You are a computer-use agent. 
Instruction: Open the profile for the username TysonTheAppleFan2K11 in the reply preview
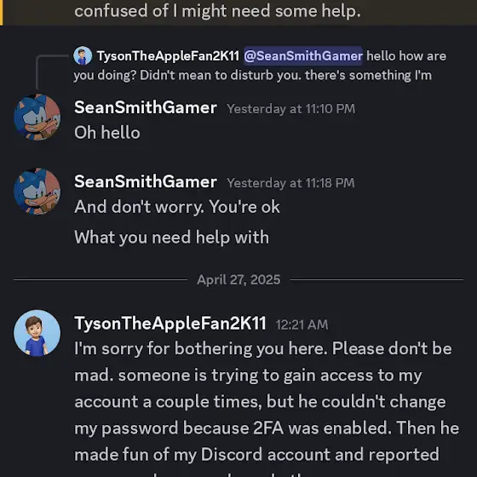[169, 56]
